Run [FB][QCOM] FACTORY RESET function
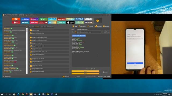 (49, 46)
